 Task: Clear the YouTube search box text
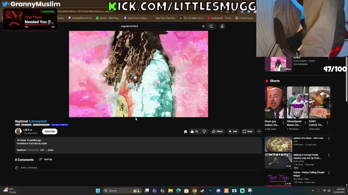203,26
